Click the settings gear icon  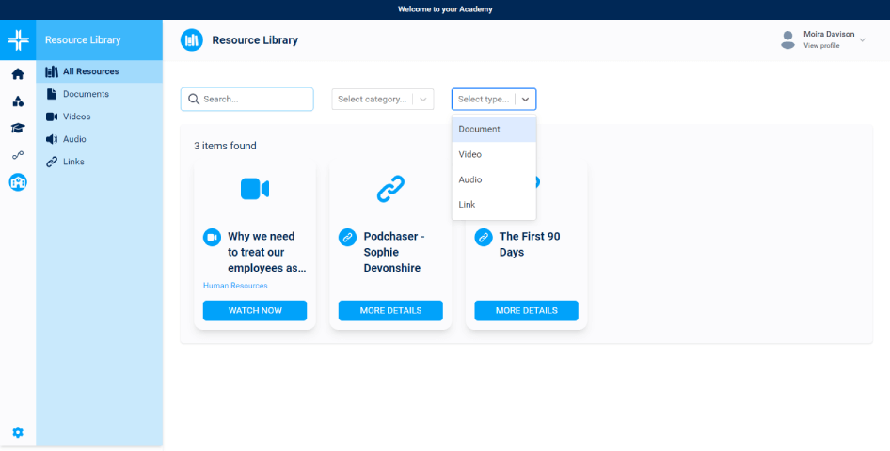coord(18,432)
